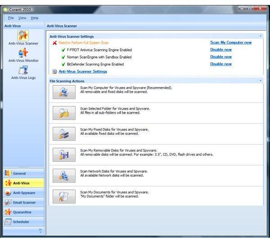Click the Norman ScanEngine with Sandbox Enabled text
The image size is (270, 239).
tap(99, 57)
